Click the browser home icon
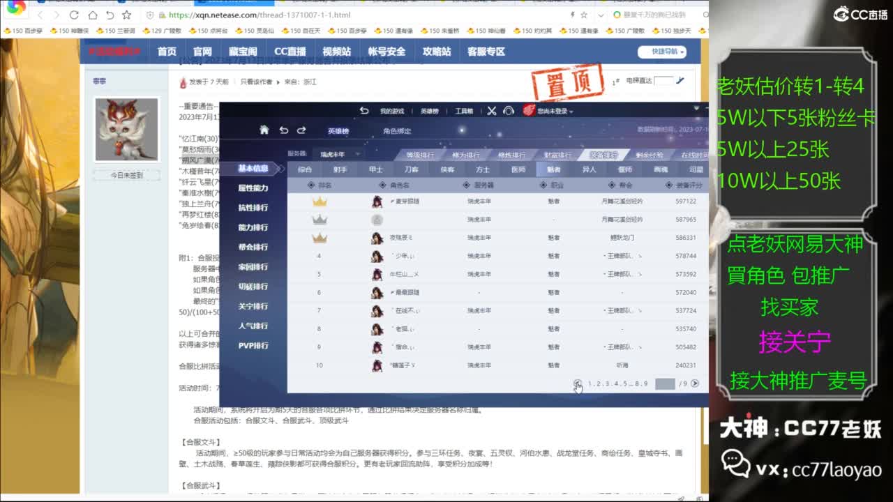The height and width of the screenshot is (502, 893). pos(93,15)
